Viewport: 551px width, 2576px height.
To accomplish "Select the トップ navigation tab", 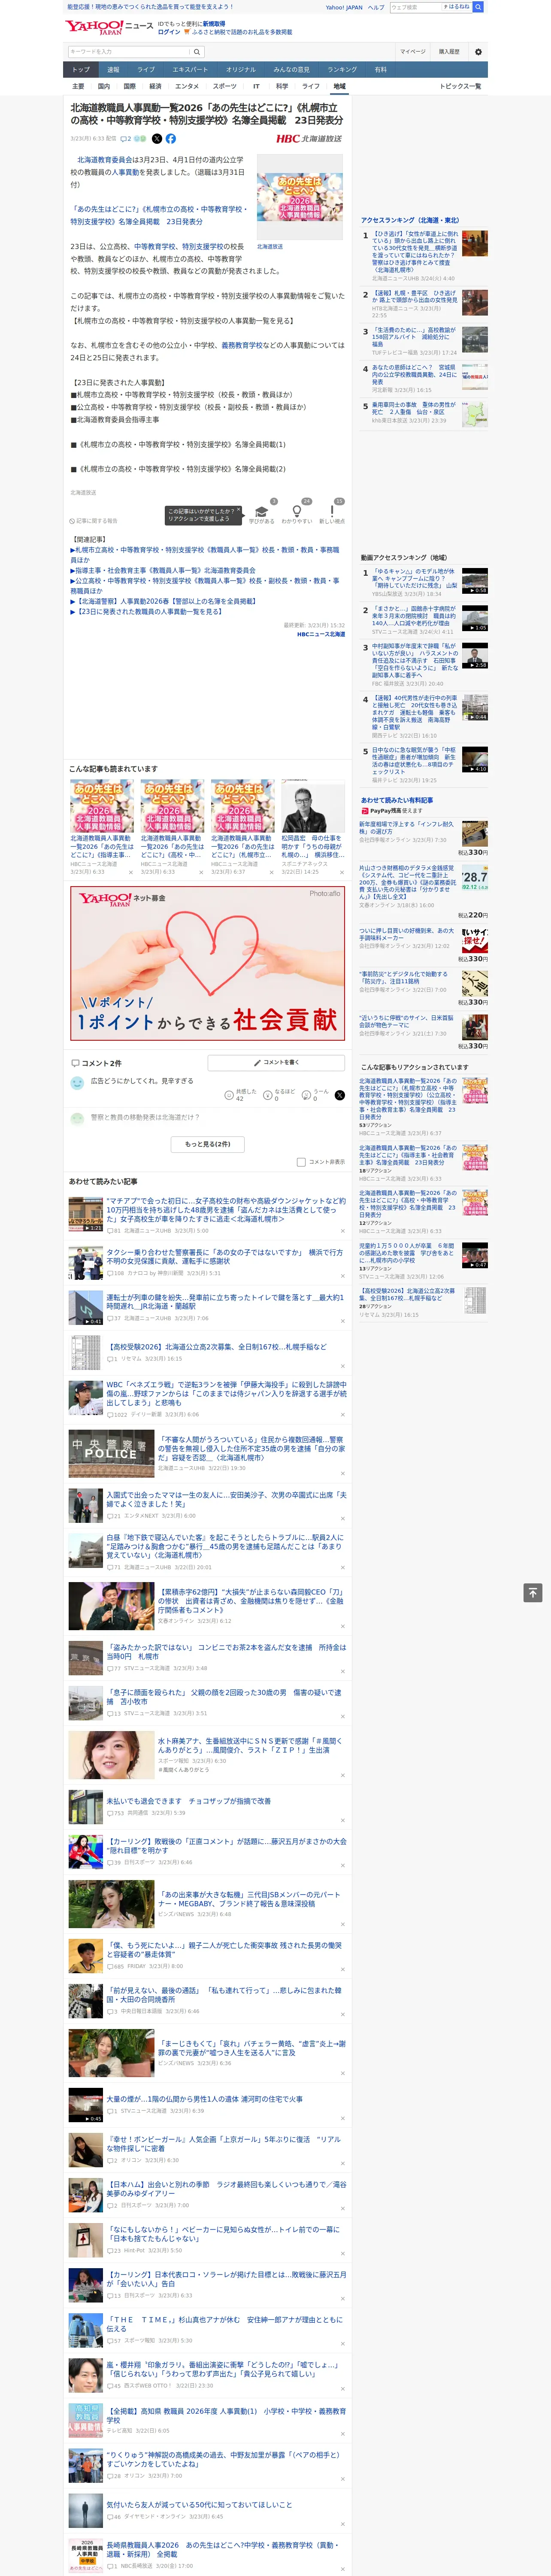I will 81,70.
